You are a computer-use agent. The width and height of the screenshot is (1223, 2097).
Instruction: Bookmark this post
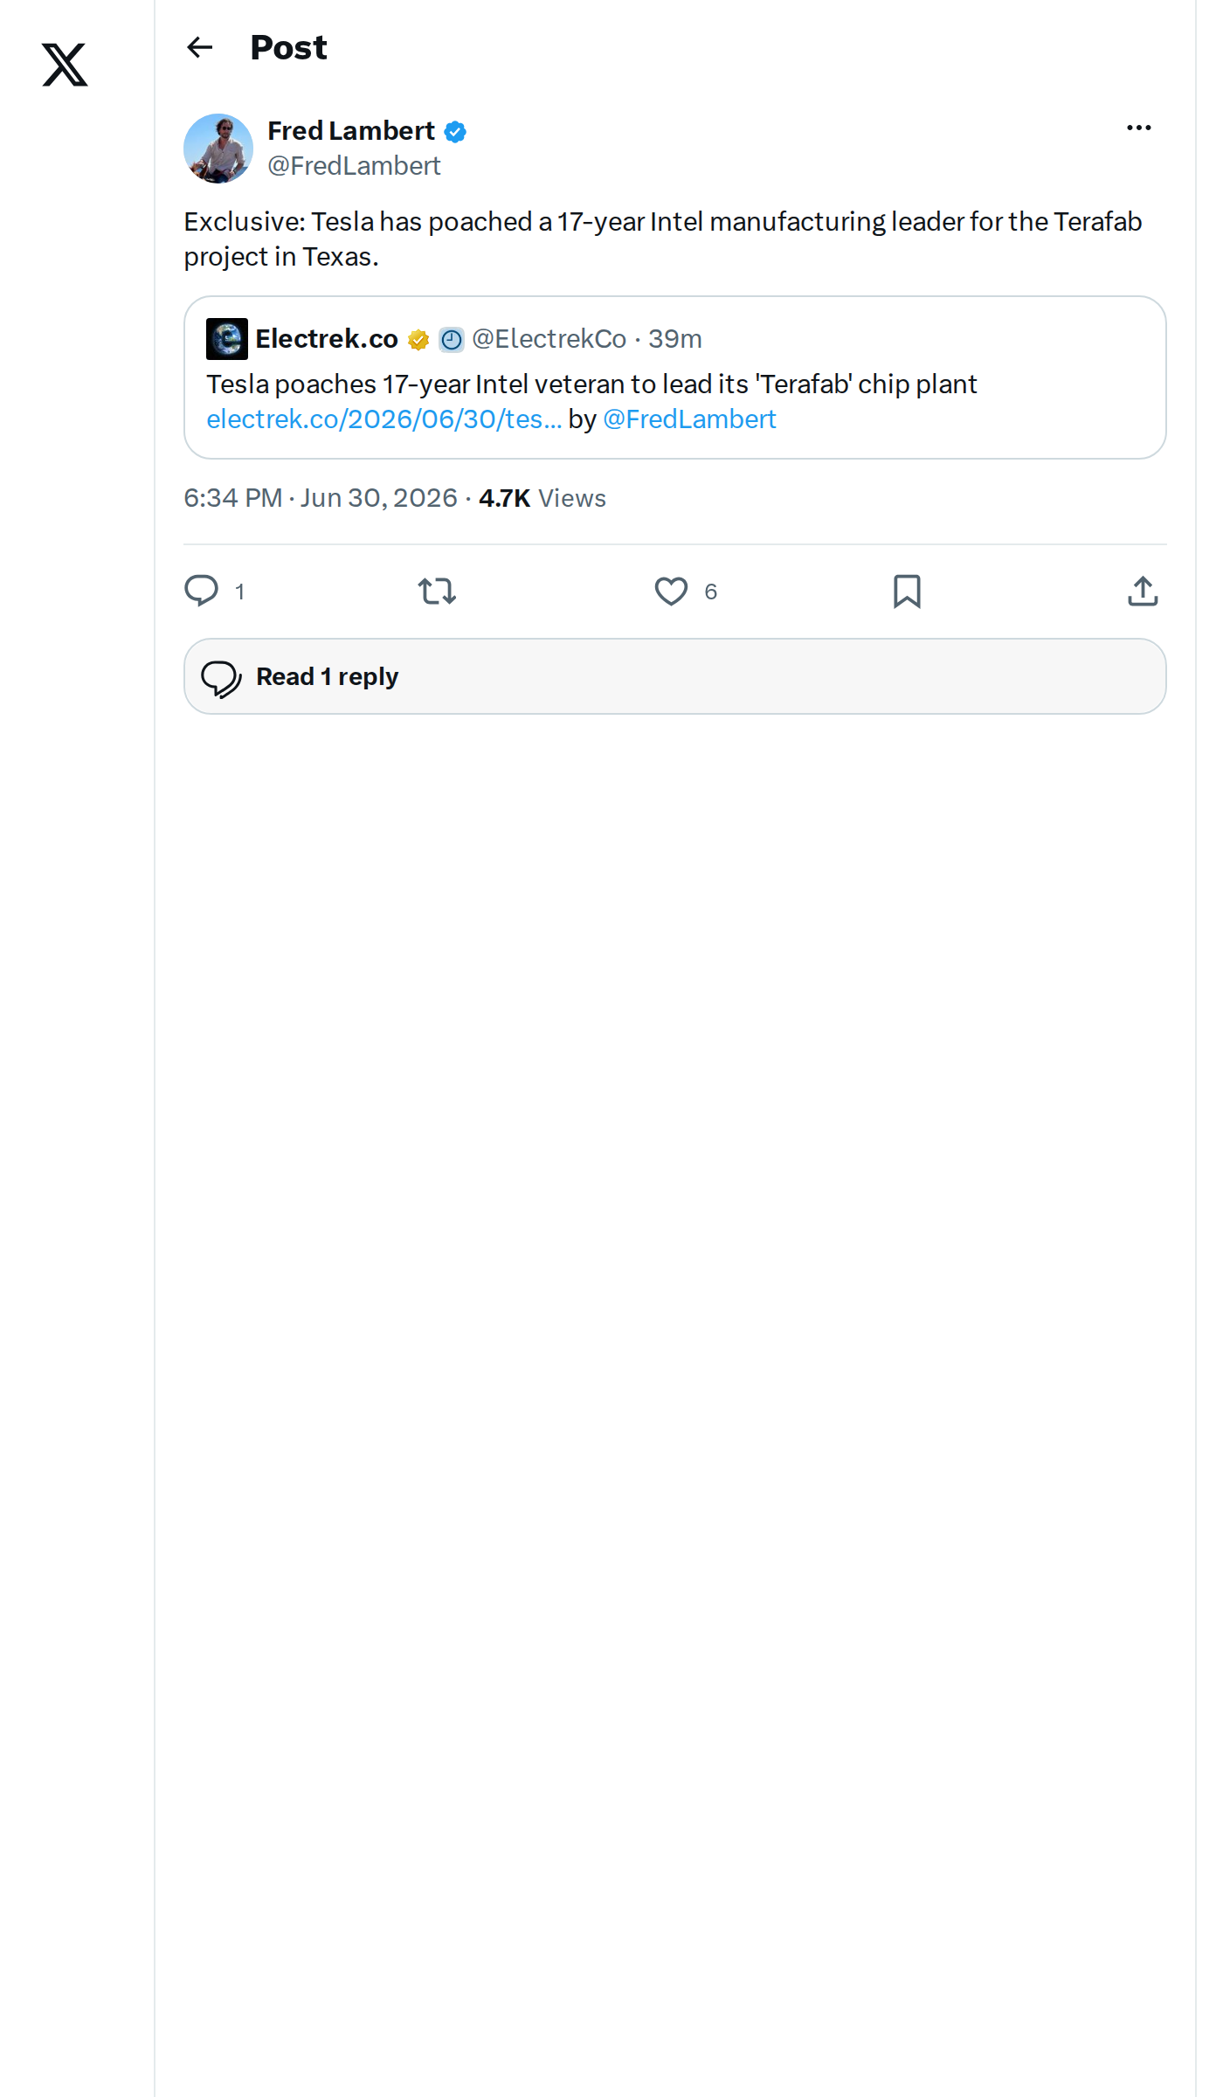click(x=907, y=592)
